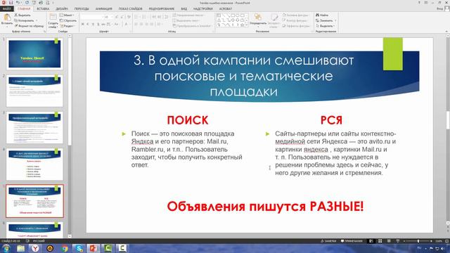Switch to Slide Sorter view icon
Viewport: 450px width, 253px height.
pyautogui.click(x=380, y=241)
